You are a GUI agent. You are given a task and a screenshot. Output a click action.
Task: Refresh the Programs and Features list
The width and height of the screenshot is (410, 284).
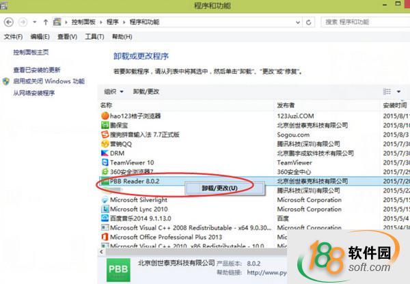click(x=309, y=23)
